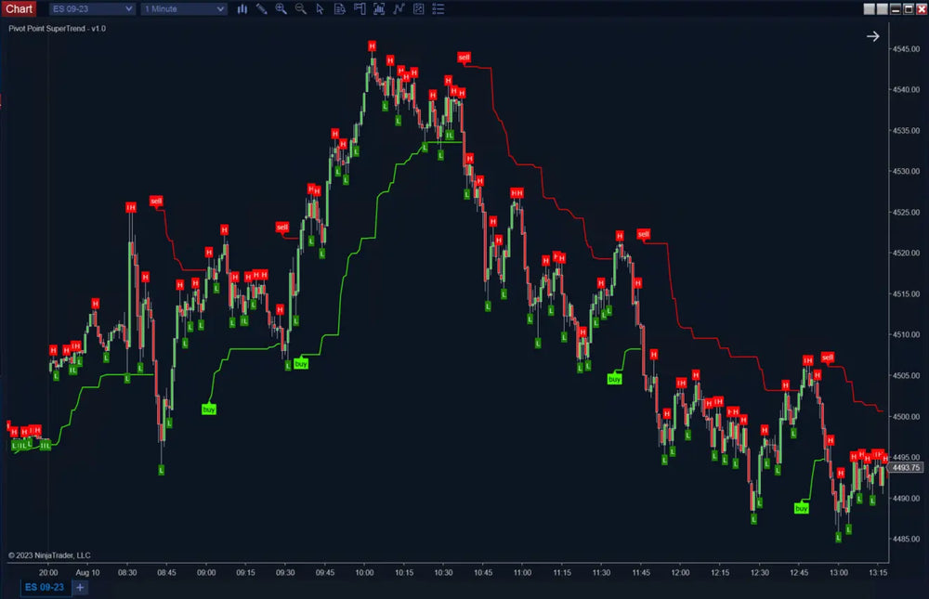
Task: Click the right arrow scroll button
Action: pos(871,35)
